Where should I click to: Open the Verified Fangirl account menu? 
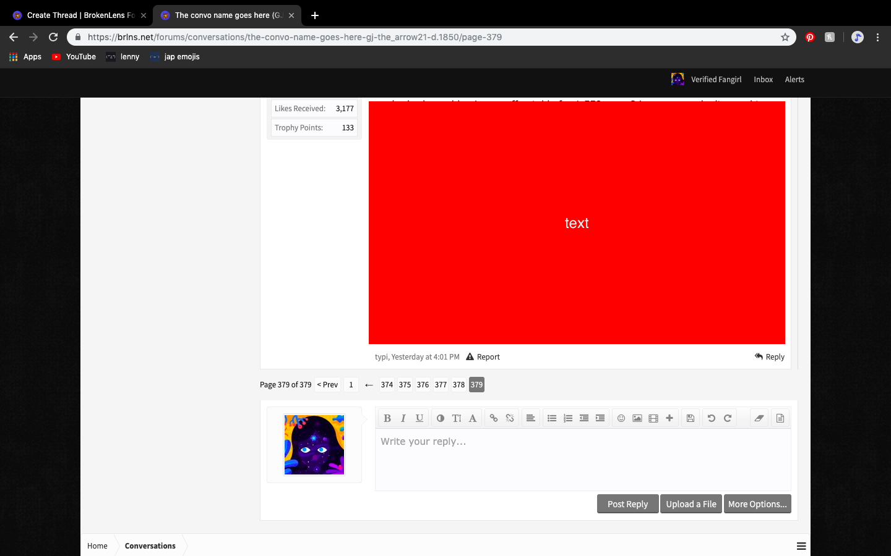(x=707, y=80)
